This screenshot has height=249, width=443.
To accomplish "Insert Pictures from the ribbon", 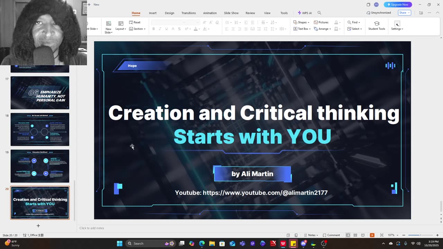I will tap(321, 22).
